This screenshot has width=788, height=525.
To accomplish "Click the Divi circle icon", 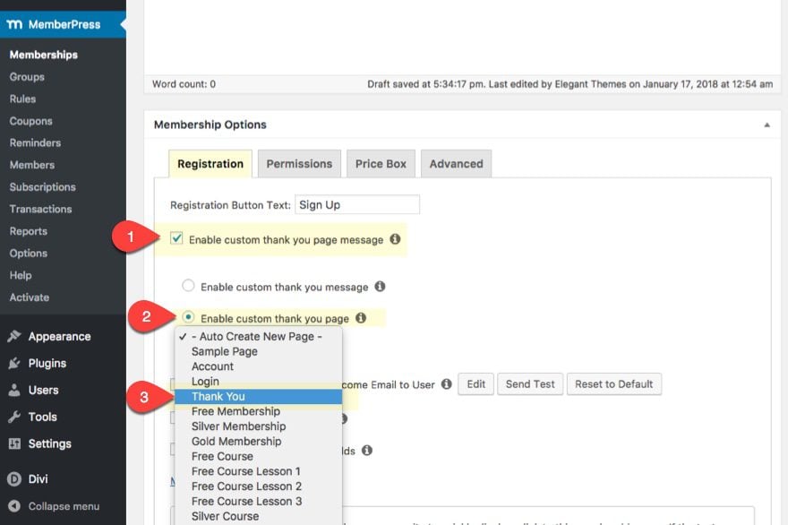I will [x=14, y=479].
